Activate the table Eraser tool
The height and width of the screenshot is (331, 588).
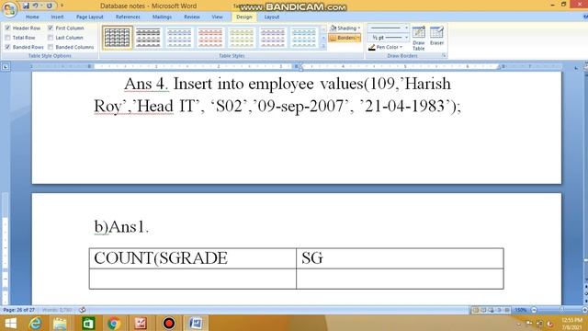tap(436, 36)
